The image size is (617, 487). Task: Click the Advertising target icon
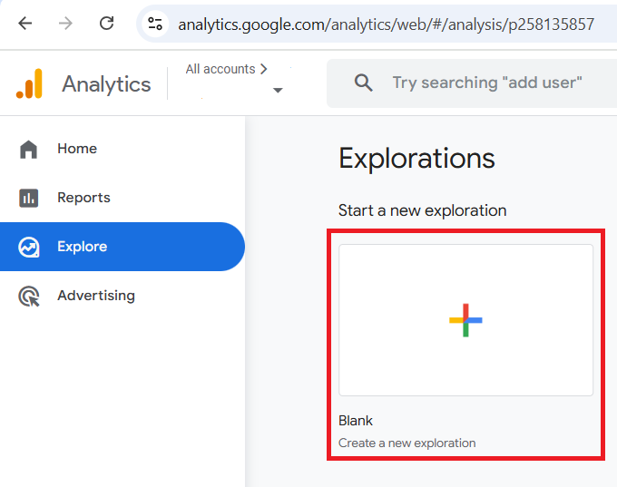(29, 296)
